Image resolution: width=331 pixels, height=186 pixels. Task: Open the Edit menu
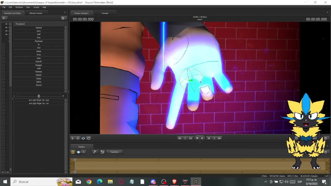pyautogui.click(x=10, y=7)
